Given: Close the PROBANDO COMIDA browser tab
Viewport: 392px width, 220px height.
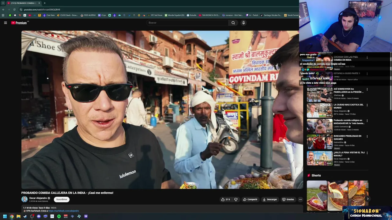Looking at the screenshot, I should (x=39, y=3).
